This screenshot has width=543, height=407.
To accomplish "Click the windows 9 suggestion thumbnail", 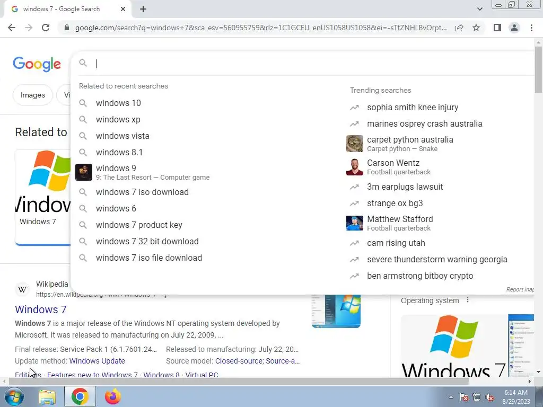I will pyautogui.click(x=84, y=172).
